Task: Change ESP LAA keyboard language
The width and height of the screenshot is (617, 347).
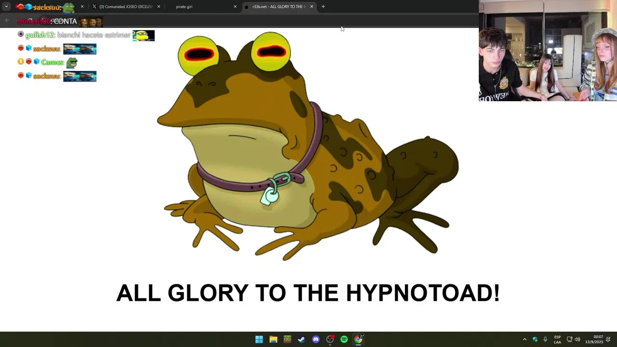Action: 557,339
